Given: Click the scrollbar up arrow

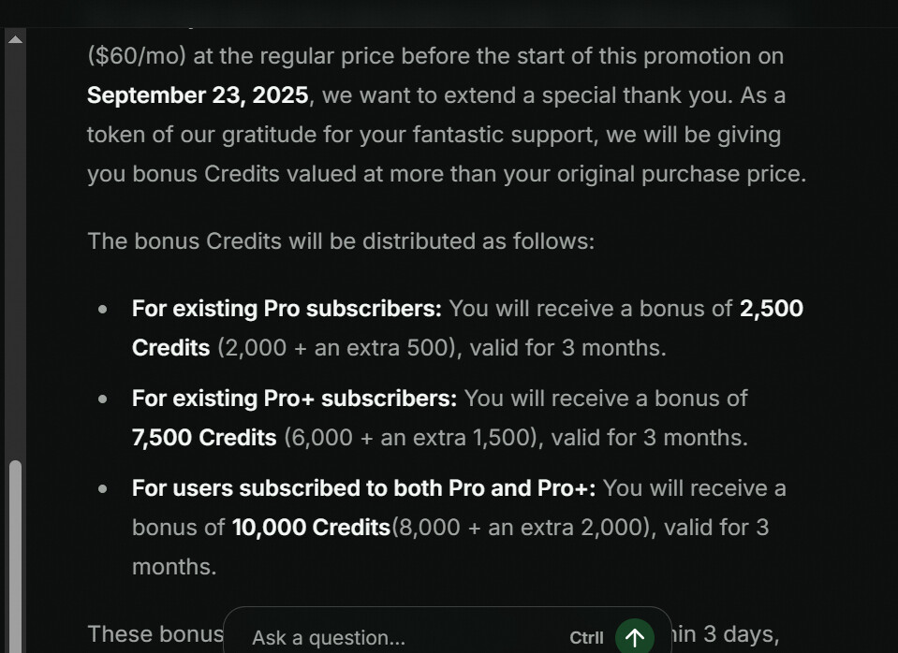Looking at the screenshot, I should point(14,39).
